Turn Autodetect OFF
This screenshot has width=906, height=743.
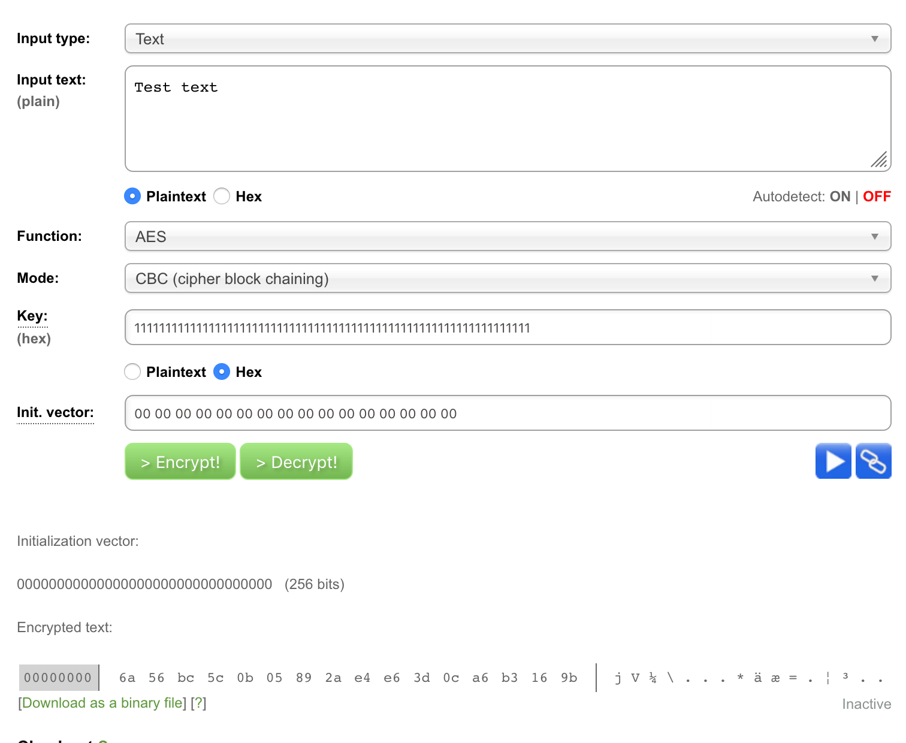point(877,196)
